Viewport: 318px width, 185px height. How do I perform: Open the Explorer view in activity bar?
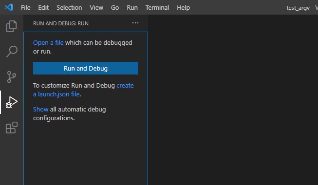pos(12,26)
